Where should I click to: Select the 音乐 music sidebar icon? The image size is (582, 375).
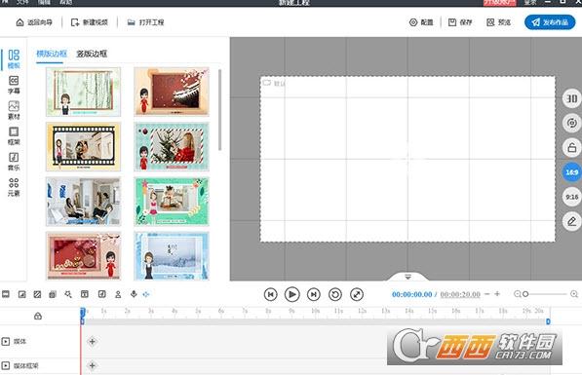(14, 162)
